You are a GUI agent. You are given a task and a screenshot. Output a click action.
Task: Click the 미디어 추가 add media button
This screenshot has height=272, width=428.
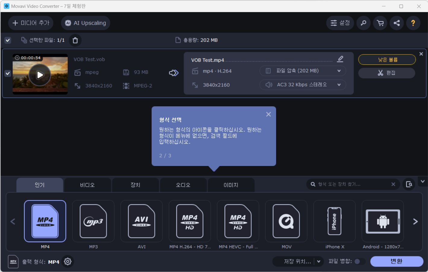[31, 23]
